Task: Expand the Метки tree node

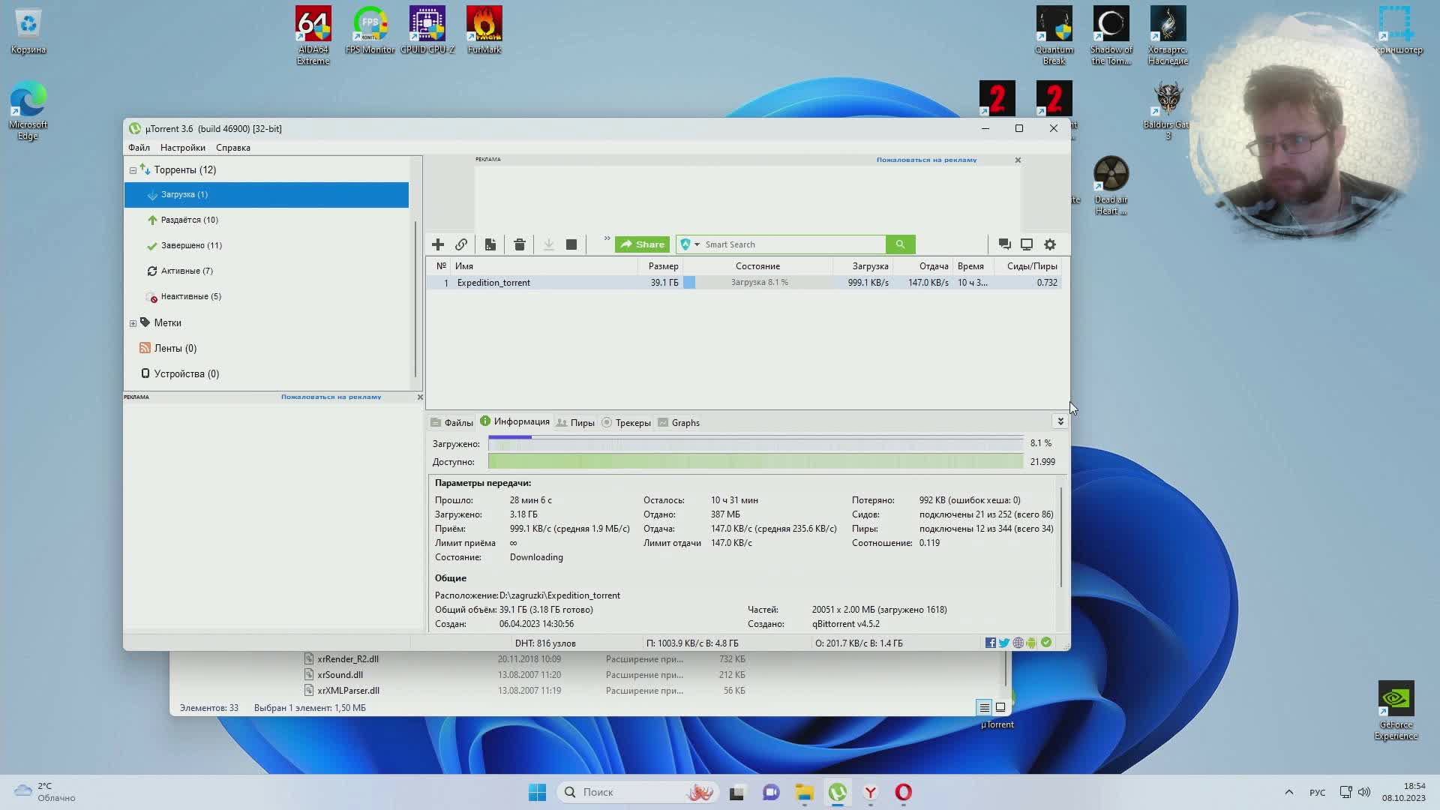Action: (133, 323)
